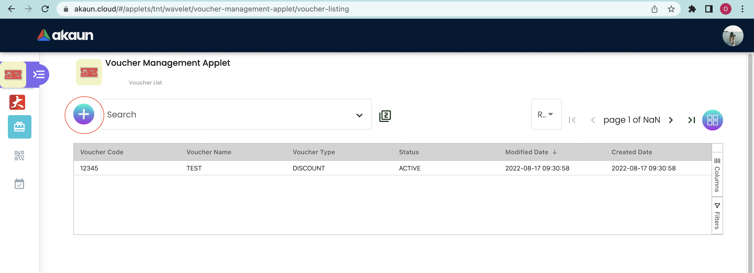
Task: Reload the current page
Action: (x=45, y=9)
